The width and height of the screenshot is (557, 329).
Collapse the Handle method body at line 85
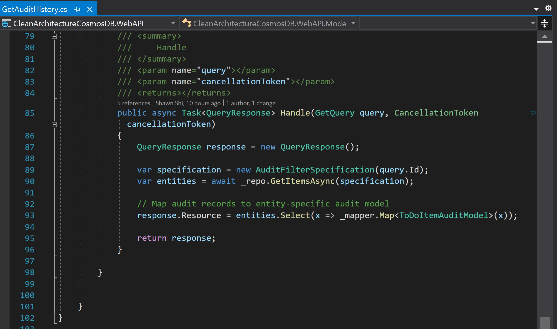coord(54,124)
